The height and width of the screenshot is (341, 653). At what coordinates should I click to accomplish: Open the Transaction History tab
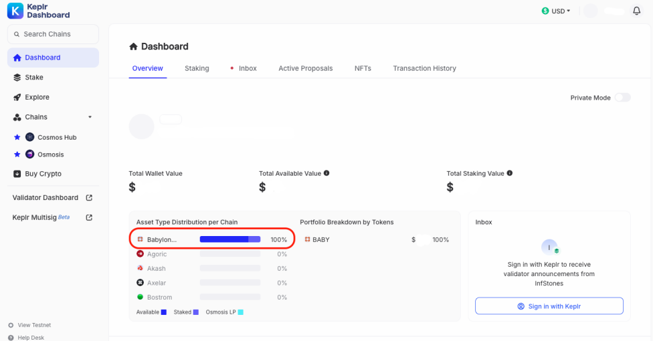point(424,68)
